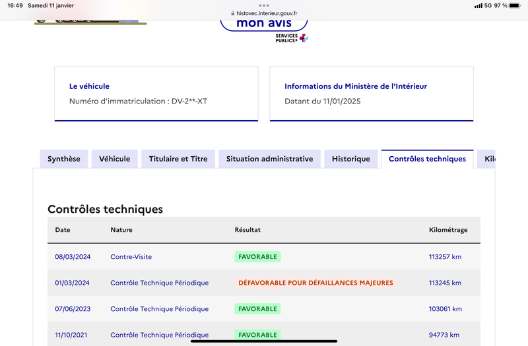Select the registration number DV-2**-XT text

[x=189, y=101]
